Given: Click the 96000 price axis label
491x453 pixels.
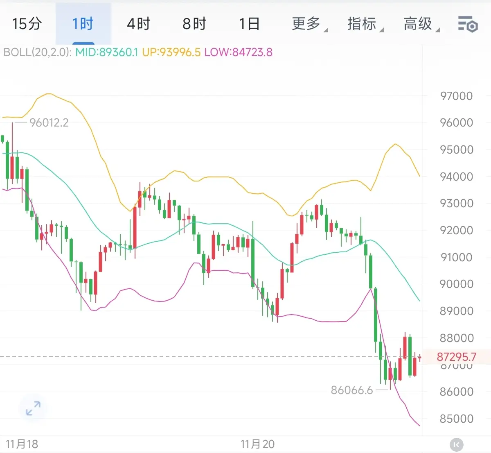Looking at the screenshot, I should (457, 122).
